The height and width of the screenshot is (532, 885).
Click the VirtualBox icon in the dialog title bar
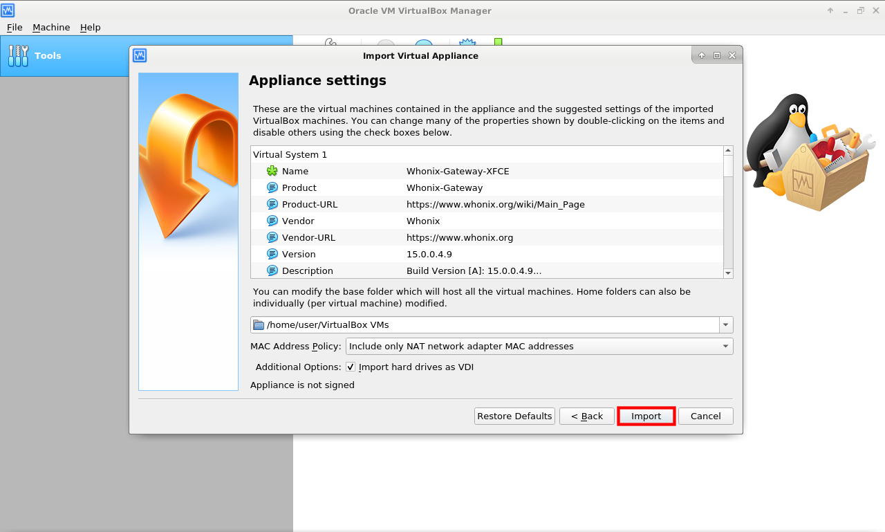point(140,55)
